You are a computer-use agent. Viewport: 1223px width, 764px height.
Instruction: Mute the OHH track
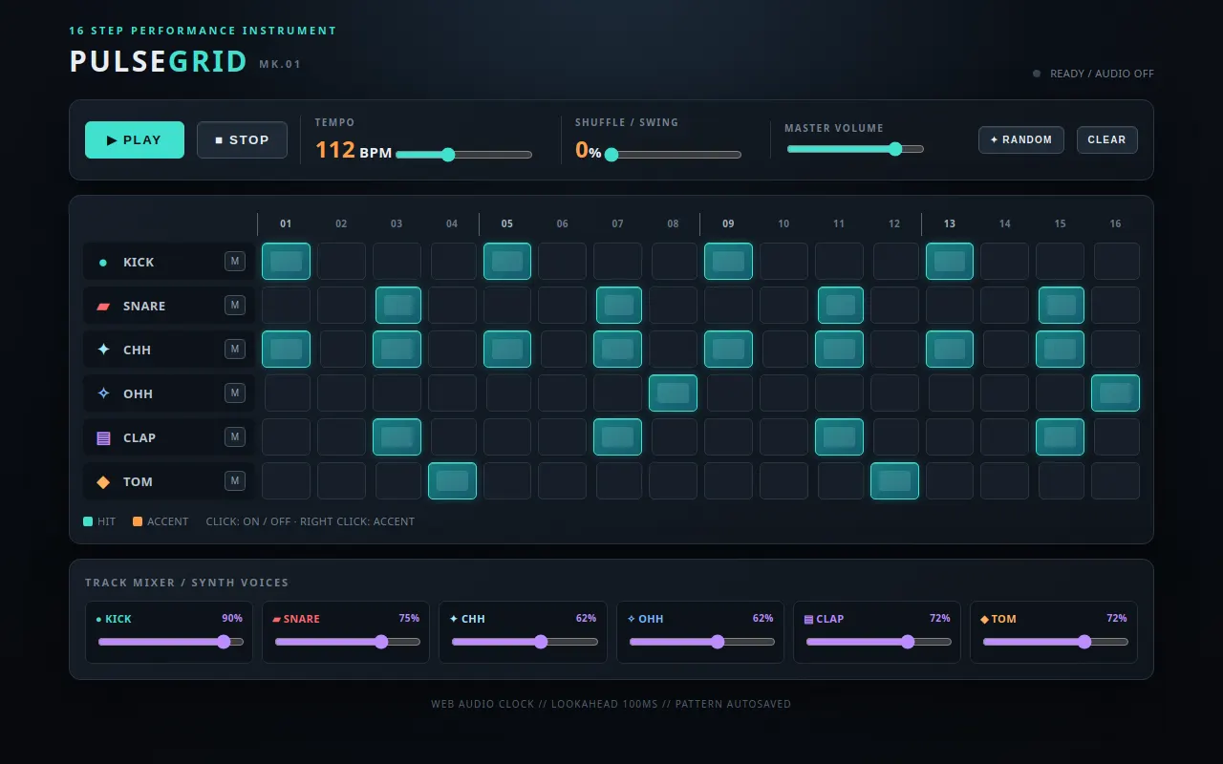point(235,393)
